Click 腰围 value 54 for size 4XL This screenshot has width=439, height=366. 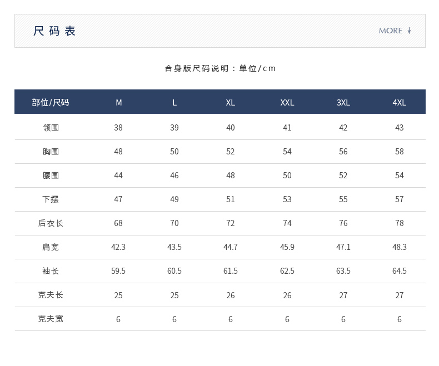pyautogui.click(x=399, y=176)
